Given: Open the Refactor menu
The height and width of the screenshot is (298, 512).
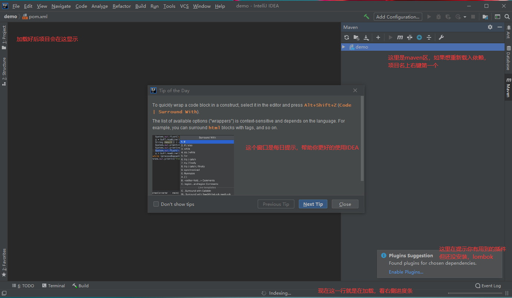Looking at the screenshot, I should (122, 6).
